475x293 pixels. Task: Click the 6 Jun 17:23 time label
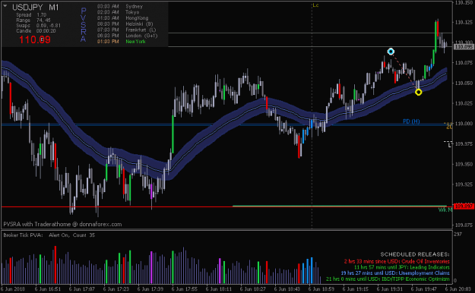(116, 289)
